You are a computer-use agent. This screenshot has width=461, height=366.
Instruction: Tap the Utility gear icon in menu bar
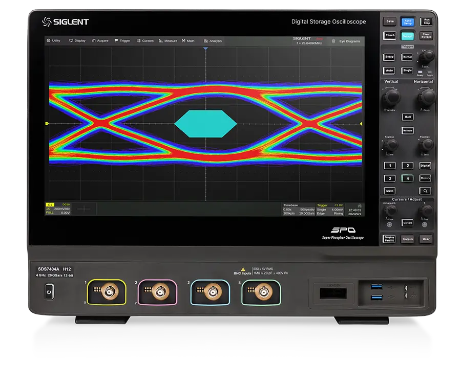click(49, 41)
